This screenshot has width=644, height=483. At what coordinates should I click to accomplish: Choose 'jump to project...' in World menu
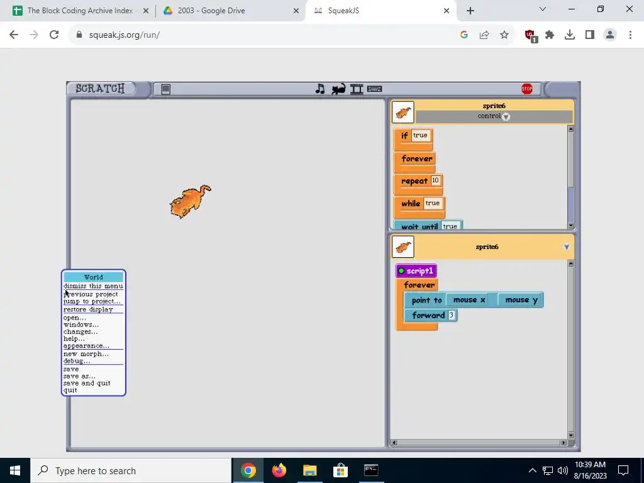point(93,301)
